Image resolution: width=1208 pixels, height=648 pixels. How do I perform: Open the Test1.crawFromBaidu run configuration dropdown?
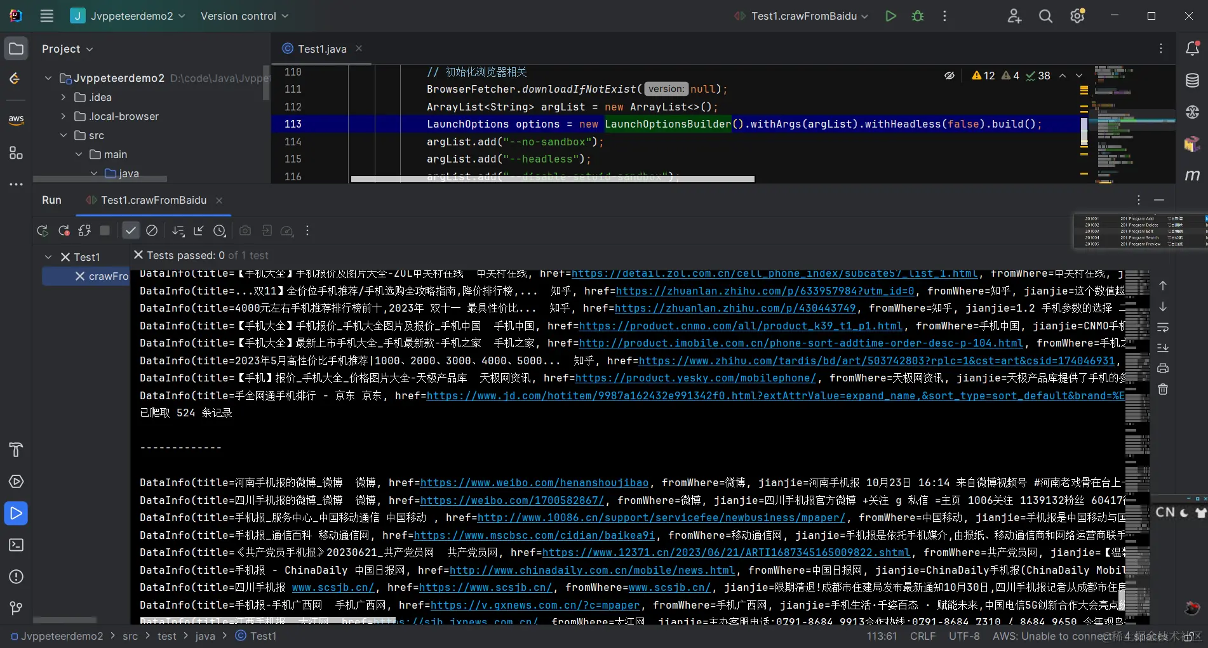(801, 16)
